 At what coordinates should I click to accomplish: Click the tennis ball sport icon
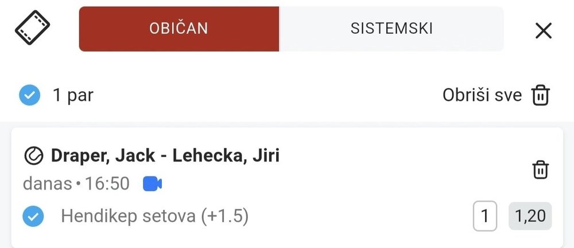click(34, 156)
